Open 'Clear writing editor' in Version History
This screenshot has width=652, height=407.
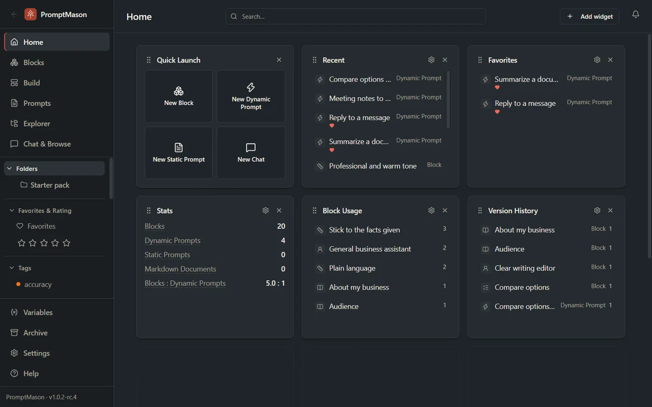click(546, 268)
